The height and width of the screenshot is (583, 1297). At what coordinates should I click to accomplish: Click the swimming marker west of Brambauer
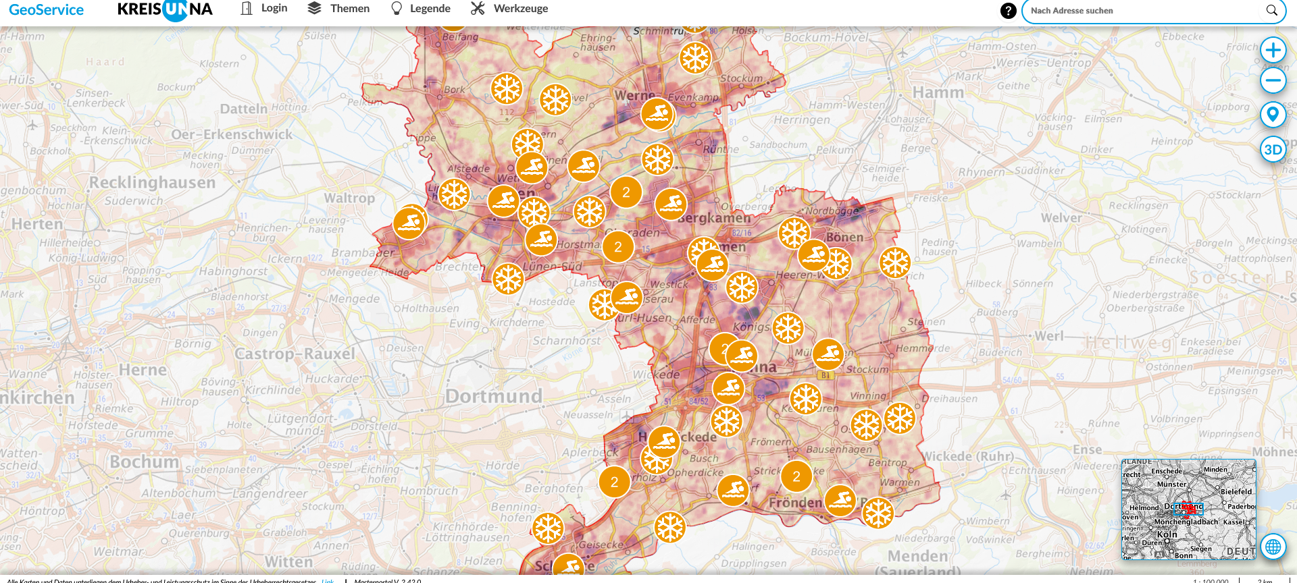(409, 223)
